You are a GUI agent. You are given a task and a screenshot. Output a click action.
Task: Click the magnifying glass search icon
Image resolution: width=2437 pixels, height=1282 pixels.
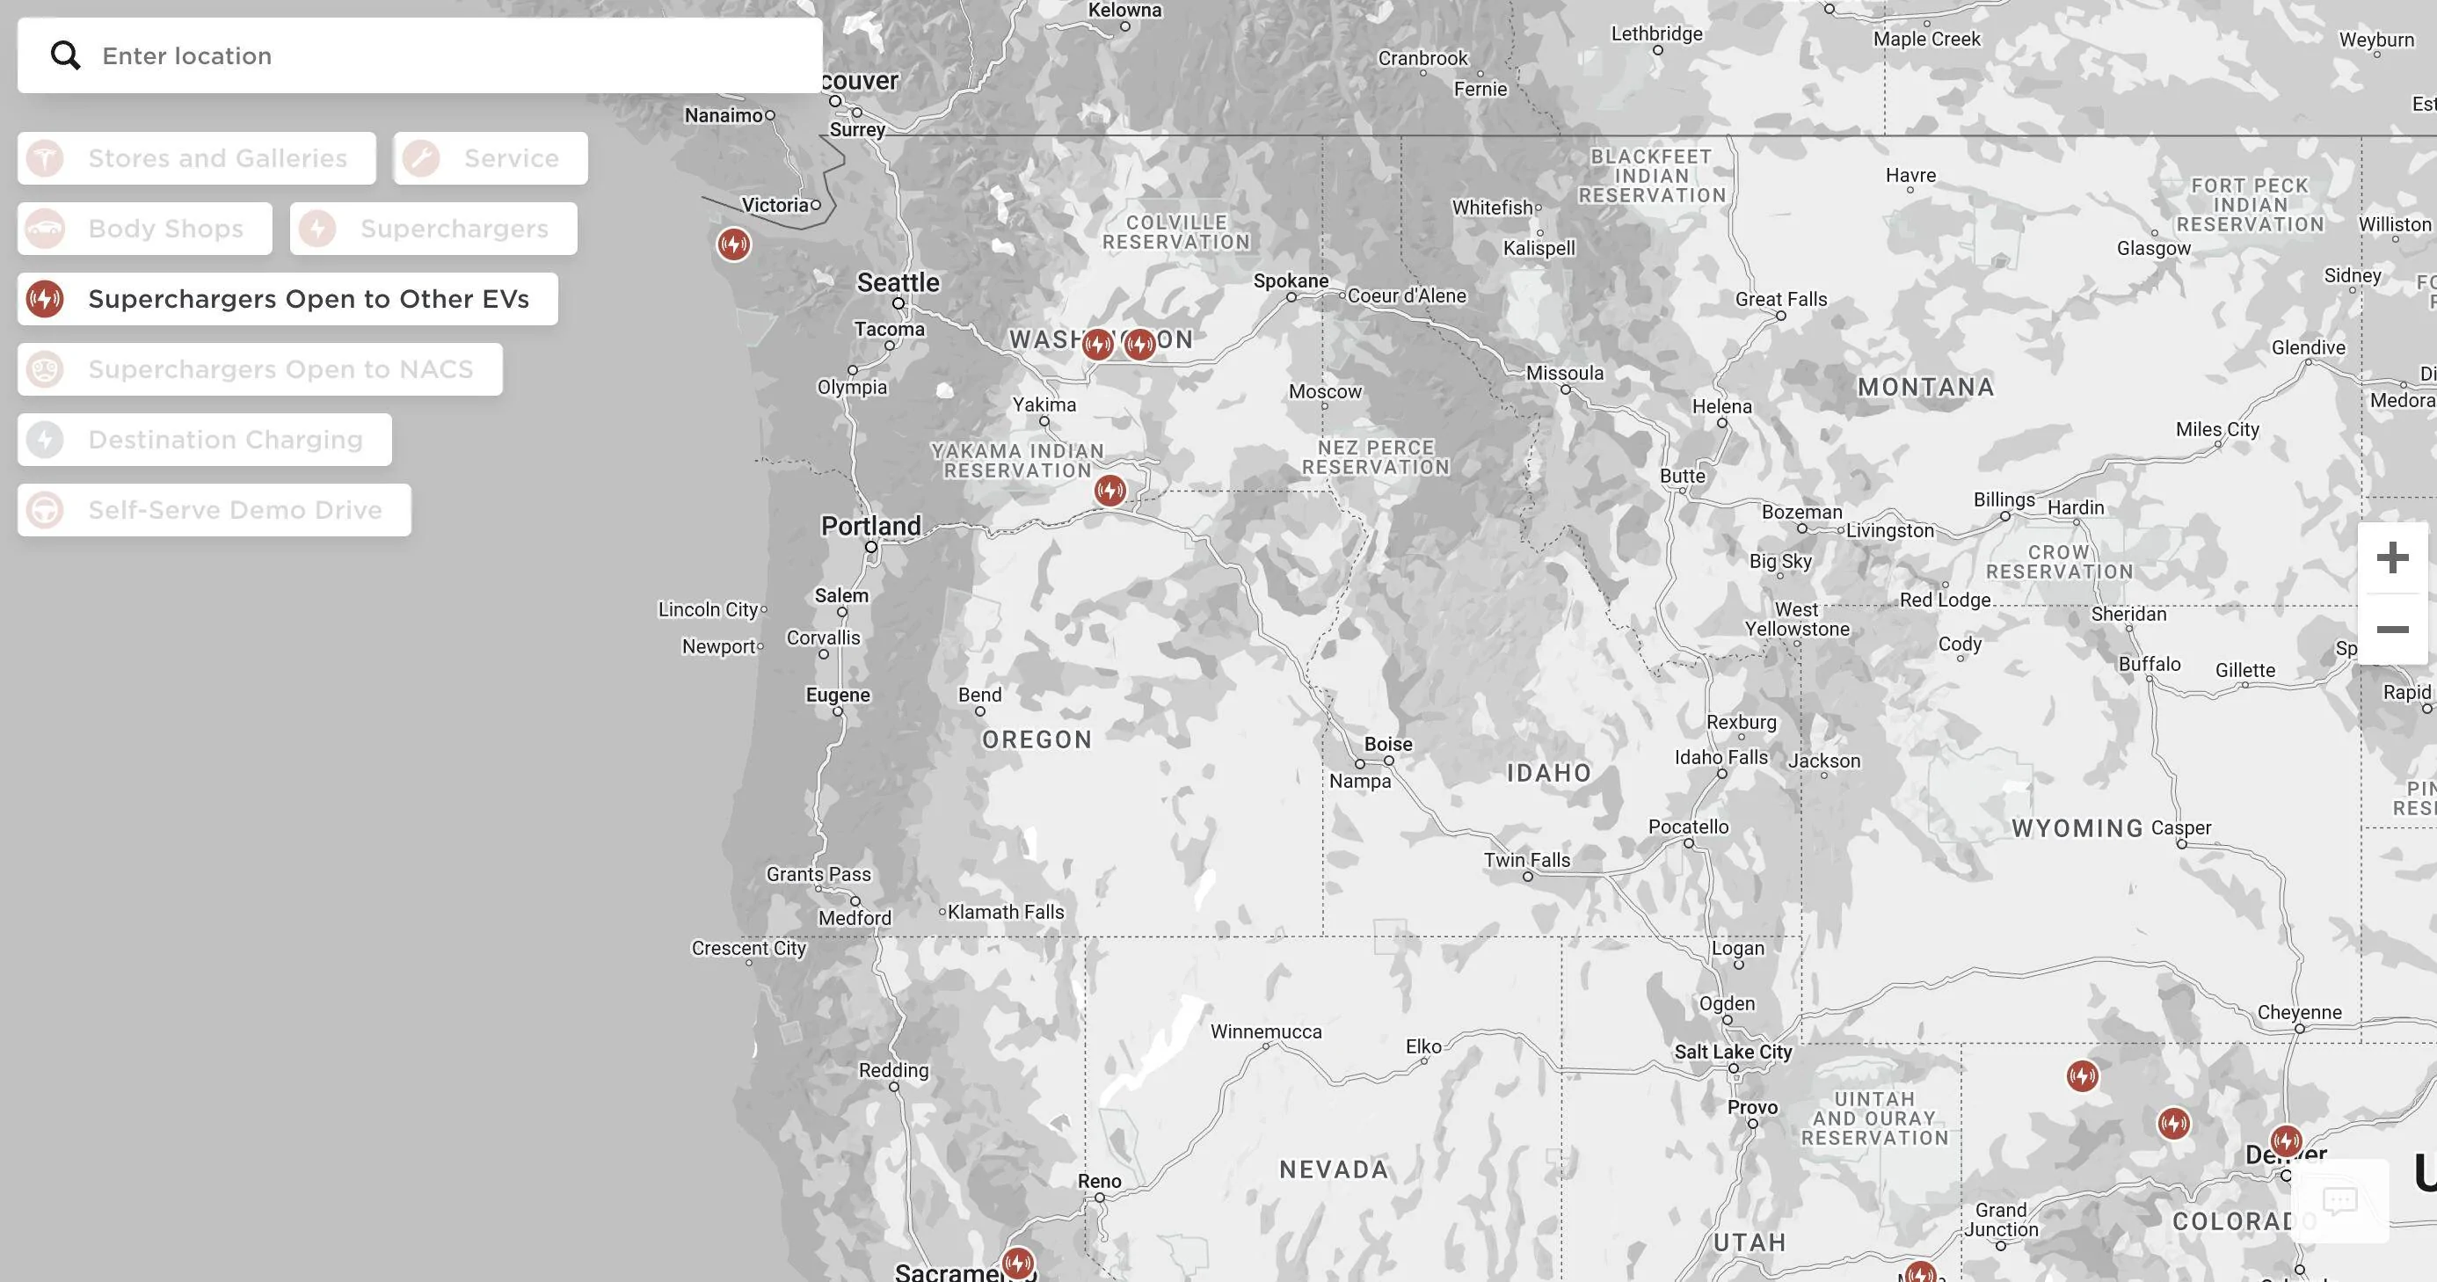(x=65, y=55)
